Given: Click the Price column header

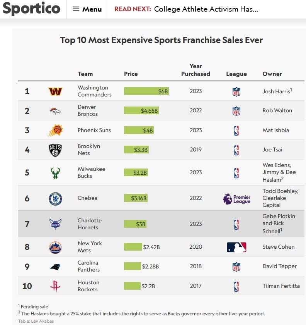Looking at the screenshot, I should click(131, 74).
